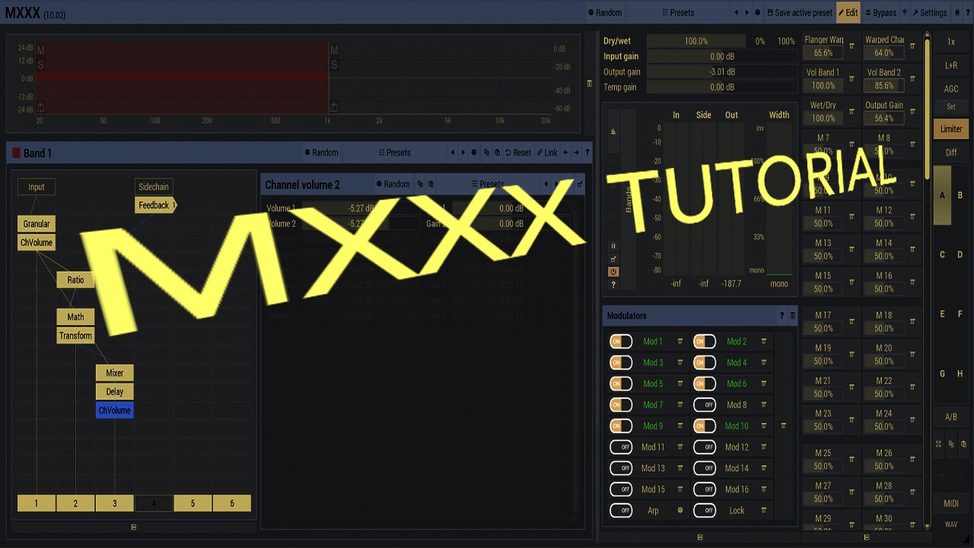The width and height of the screenshot is (974, 548).
Task: Click the A/B compare button
Action: [951, 417]
